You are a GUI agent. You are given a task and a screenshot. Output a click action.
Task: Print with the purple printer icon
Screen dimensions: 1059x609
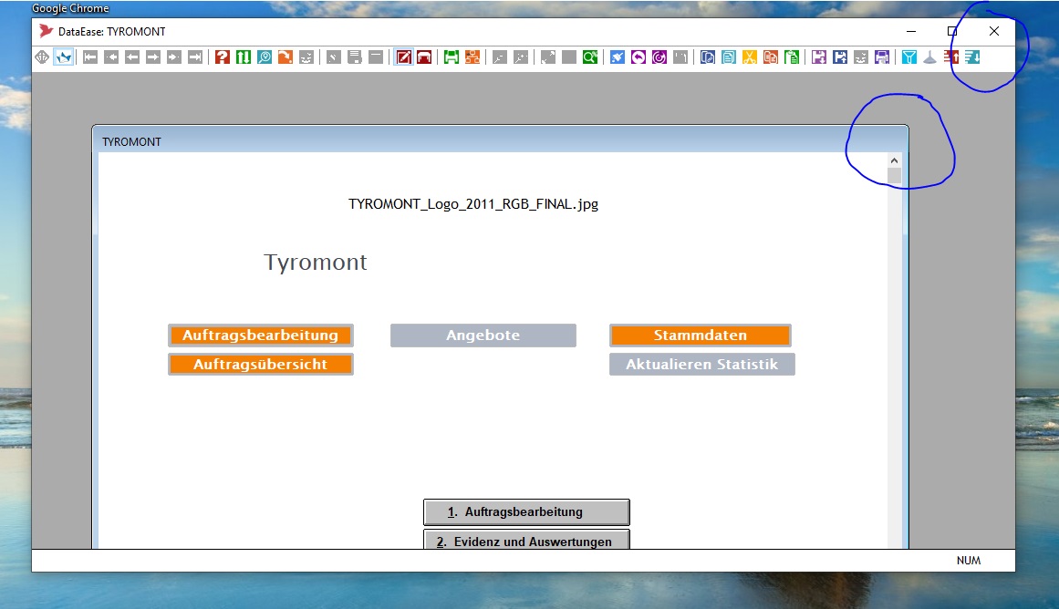882,57
